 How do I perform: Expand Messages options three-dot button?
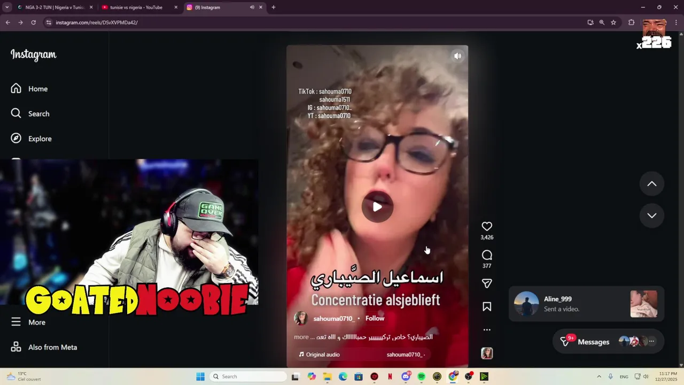click(x=651, y=341)
